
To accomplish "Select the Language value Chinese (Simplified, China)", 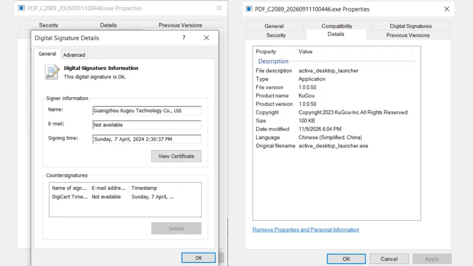I will tap(330, 137).
